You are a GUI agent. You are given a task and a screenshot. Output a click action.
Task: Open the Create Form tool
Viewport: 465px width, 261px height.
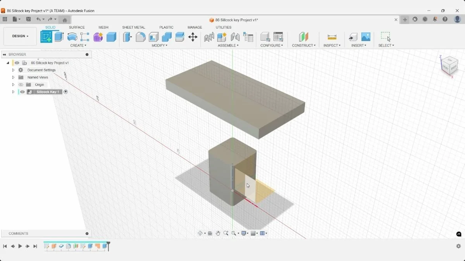point(98,37)
